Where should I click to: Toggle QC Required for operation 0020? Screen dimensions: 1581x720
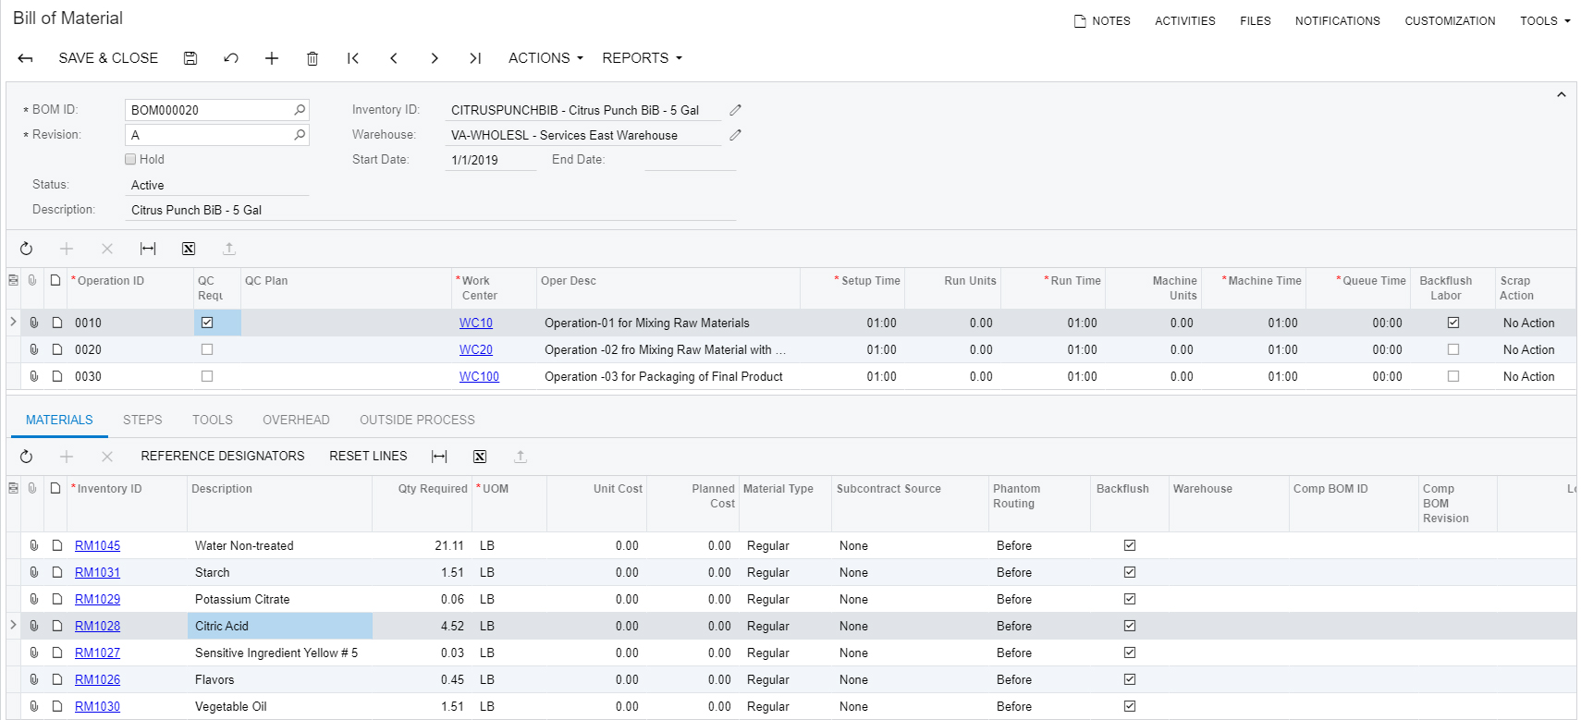coord(207,349)
